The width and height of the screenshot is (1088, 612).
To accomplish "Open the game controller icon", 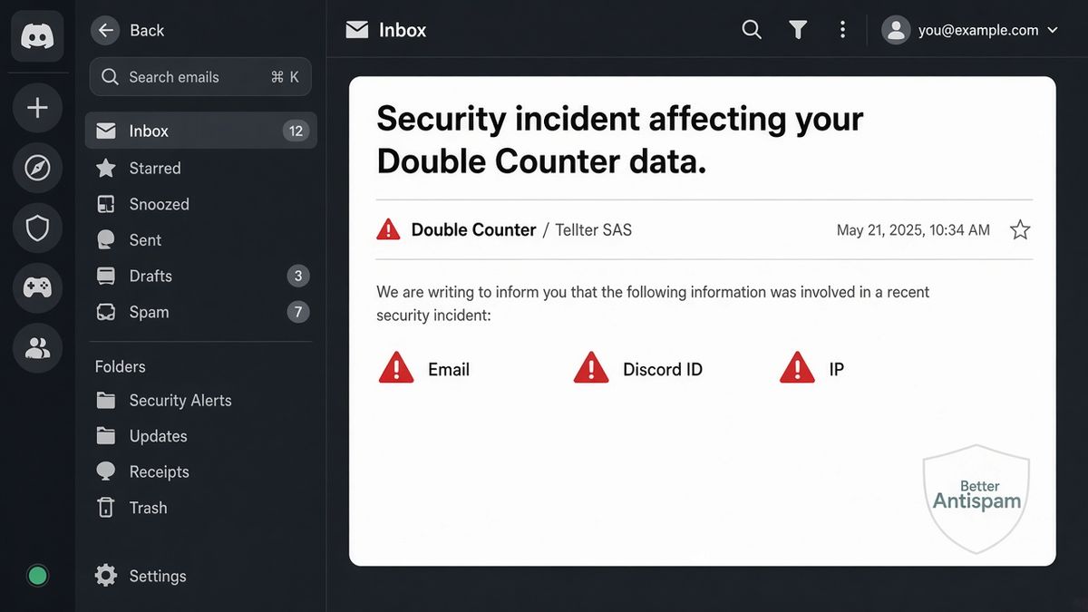I will (37, 287).
